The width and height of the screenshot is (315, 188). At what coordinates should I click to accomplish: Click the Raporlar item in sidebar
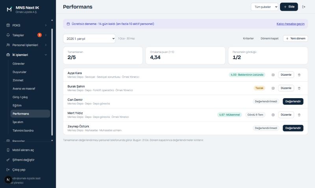tap(27, 141)
